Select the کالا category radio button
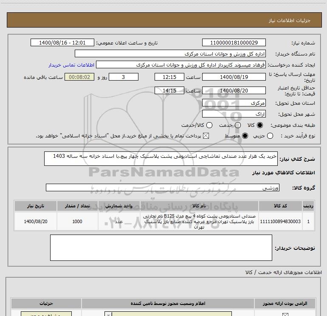This screenshot has height=316, width=327. point(260,125)
